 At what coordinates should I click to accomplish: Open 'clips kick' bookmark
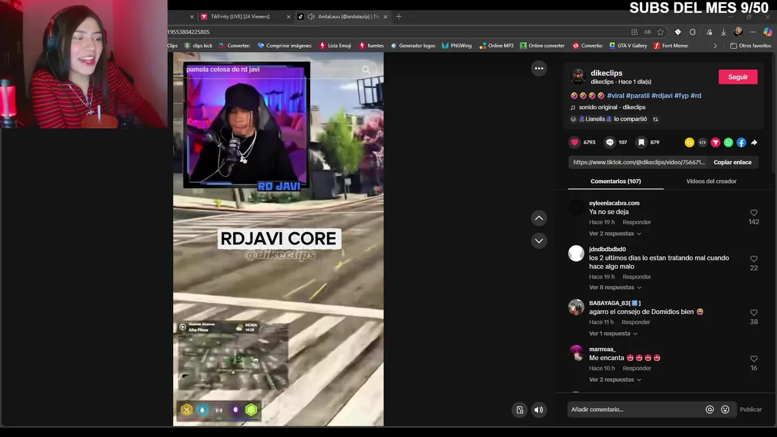[x=198, y=46]
